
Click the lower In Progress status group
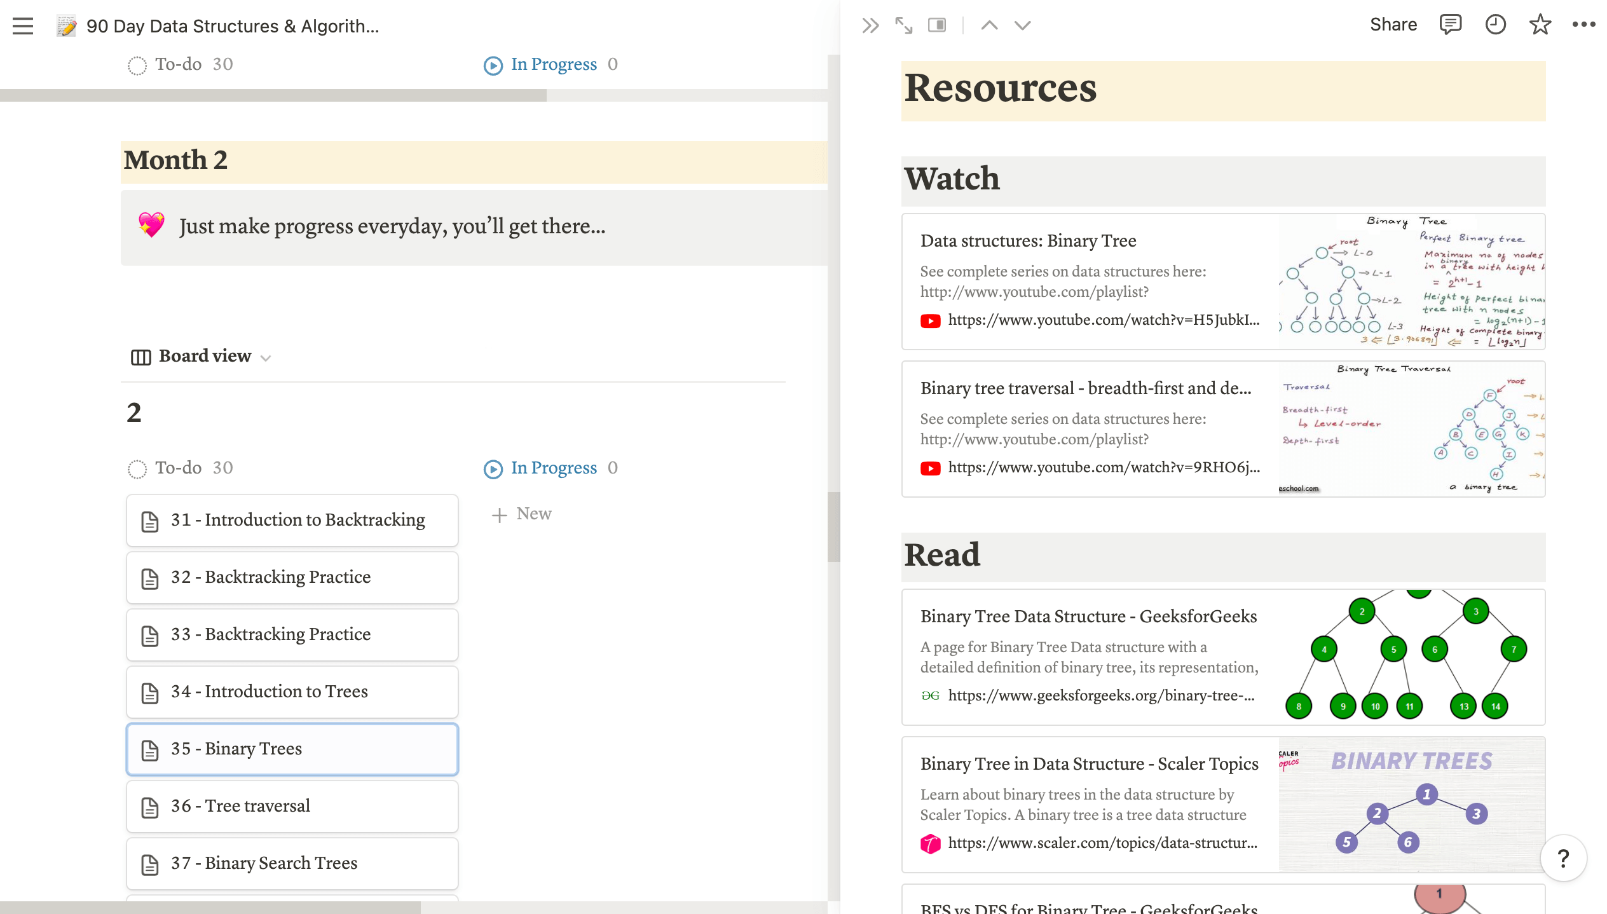pyautogui.click(x=553, y=468)
